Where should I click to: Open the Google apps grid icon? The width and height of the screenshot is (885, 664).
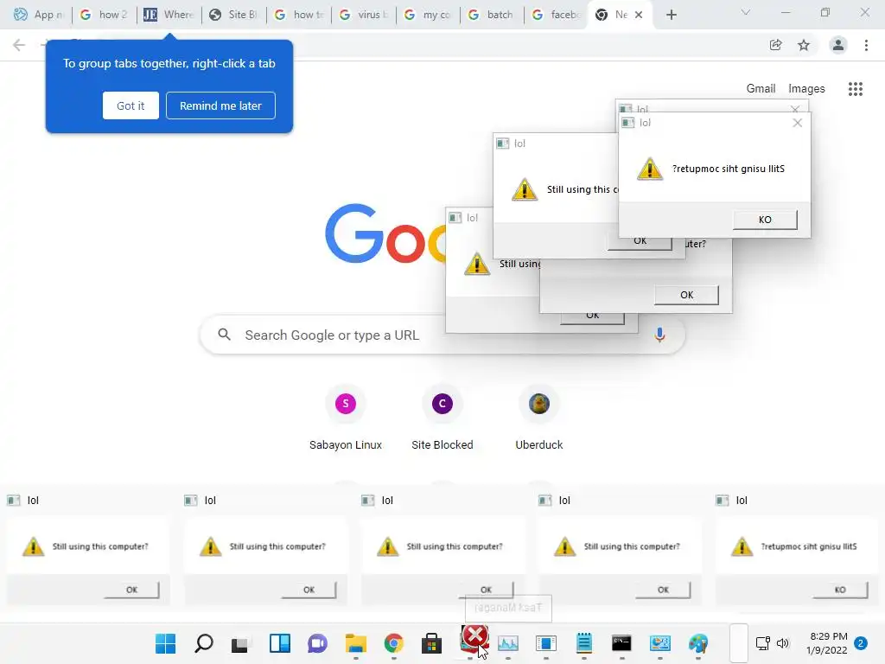(855, 89)
